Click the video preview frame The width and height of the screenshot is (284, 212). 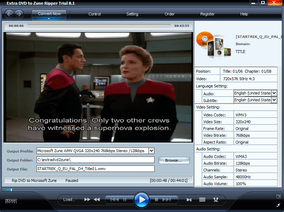tap(98, 87)
